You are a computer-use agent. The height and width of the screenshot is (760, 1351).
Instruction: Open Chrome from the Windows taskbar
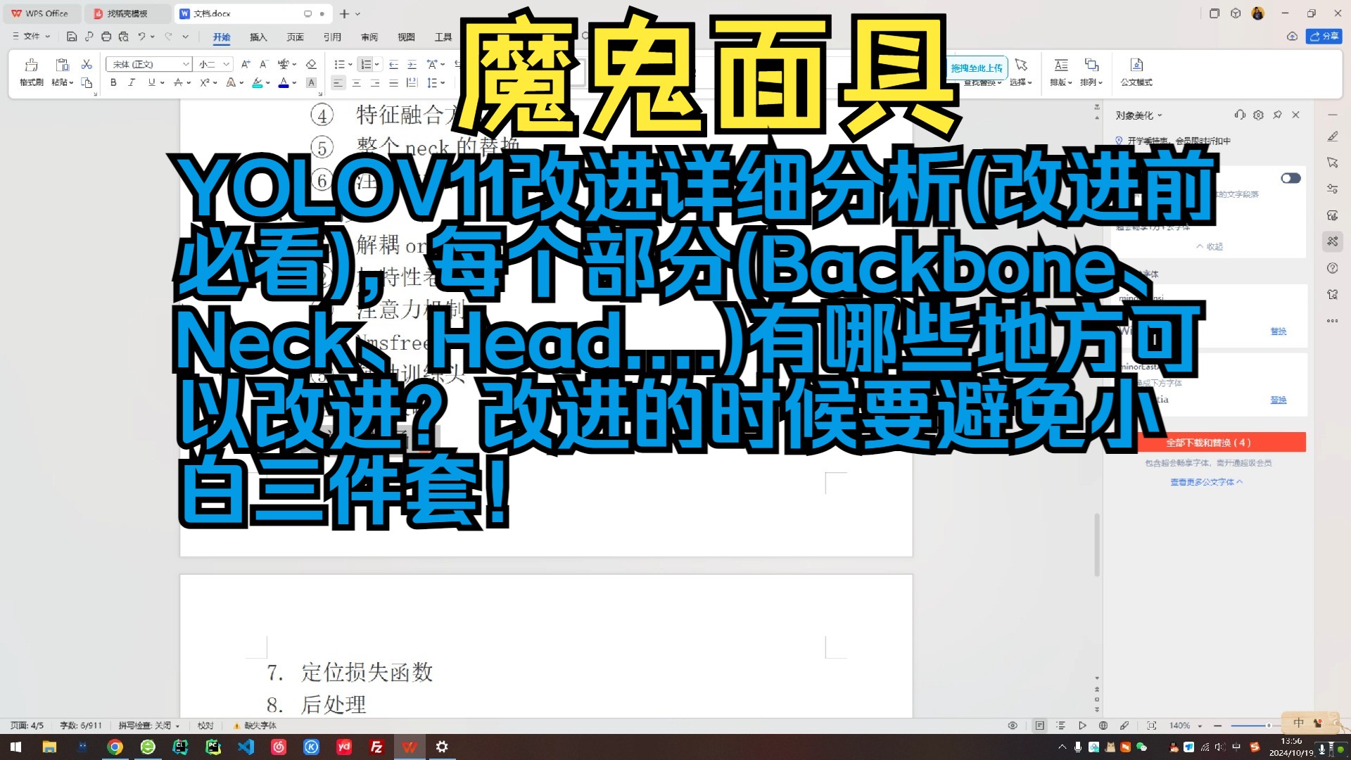[115, 747]
